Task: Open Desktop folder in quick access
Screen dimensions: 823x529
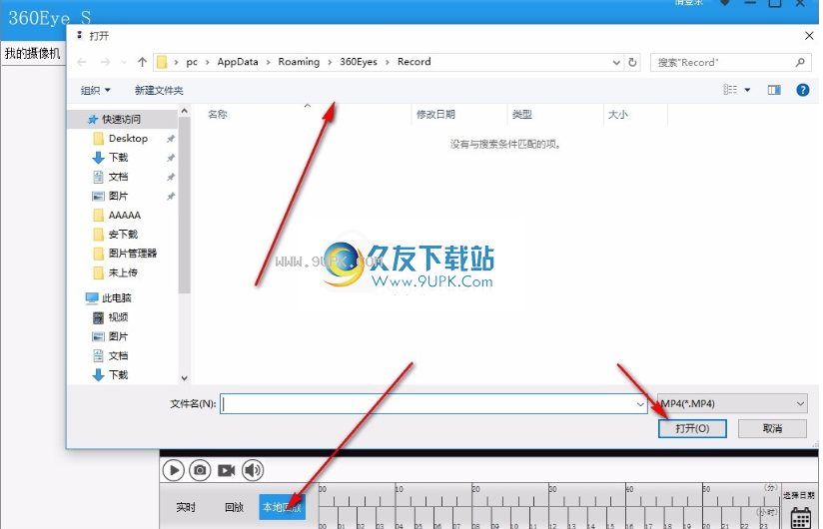Action: point(128,139)
